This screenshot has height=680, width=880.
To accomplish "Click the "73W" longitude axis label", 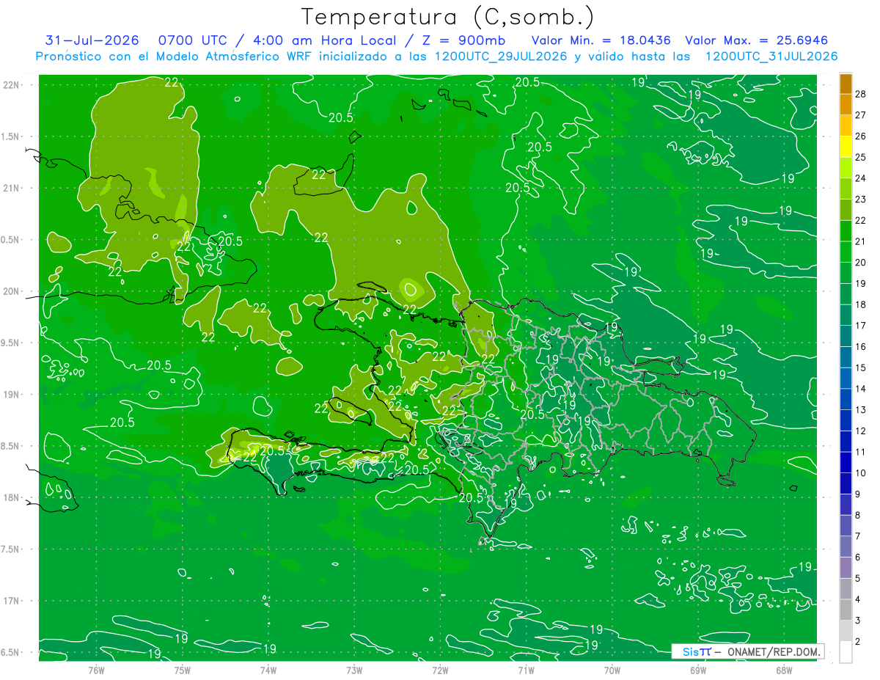I will (354, 670).
